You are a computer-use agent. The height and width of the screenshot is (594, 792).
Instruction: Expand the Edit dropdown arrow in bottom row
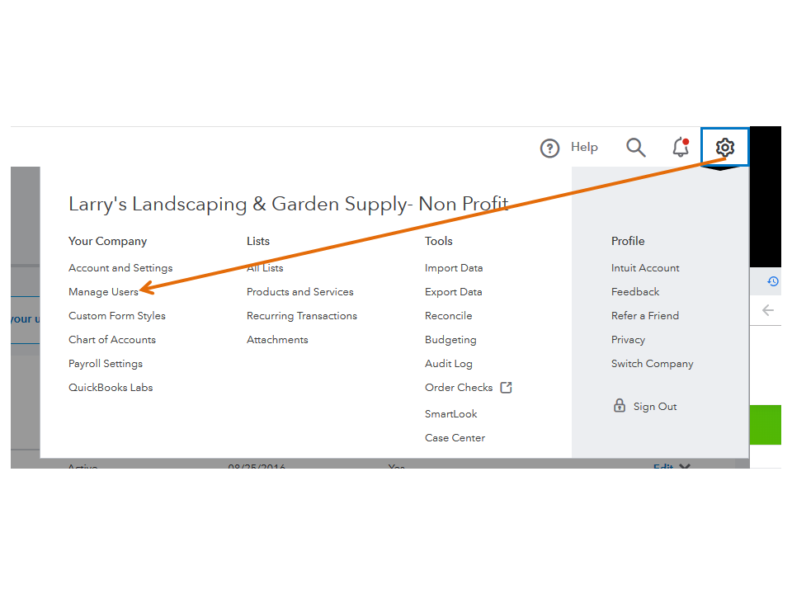coord(685,466)
